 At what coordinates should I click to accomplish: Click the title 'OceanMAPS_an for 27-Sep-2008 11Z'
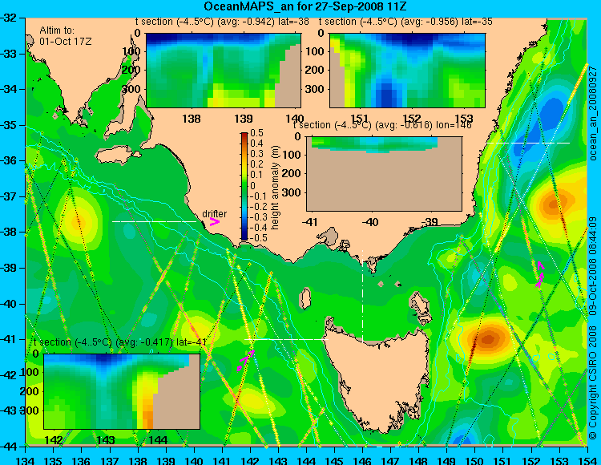point(305,6)
